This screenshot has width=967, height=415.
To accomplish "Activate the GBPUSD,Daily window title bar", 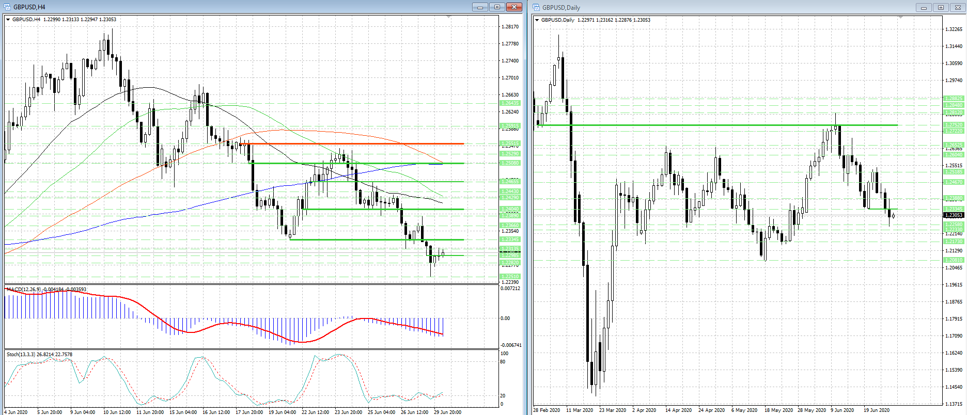I will [723, 7].
